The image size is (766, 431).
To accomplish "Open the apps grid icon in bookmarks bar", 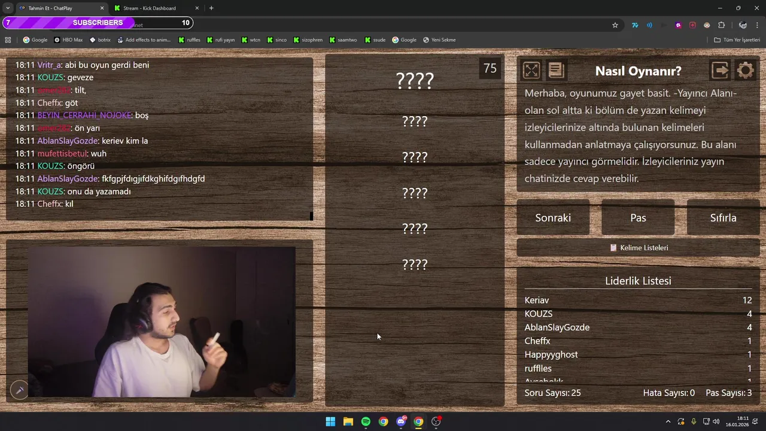I will coord(8,40).
